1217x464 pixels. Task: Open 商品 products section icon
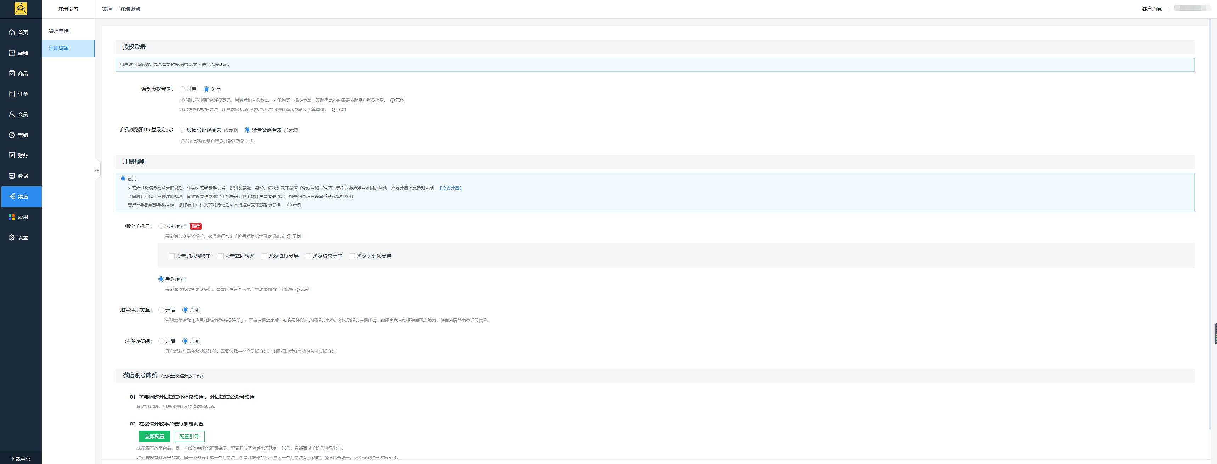tap(12, 74)
